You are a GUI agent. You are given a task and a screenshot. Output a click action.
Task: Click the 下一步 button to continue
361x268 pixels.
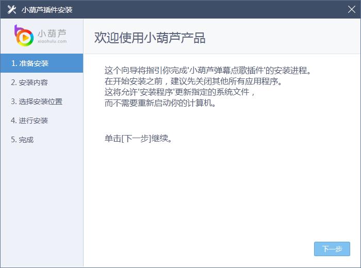click(332, 249)
